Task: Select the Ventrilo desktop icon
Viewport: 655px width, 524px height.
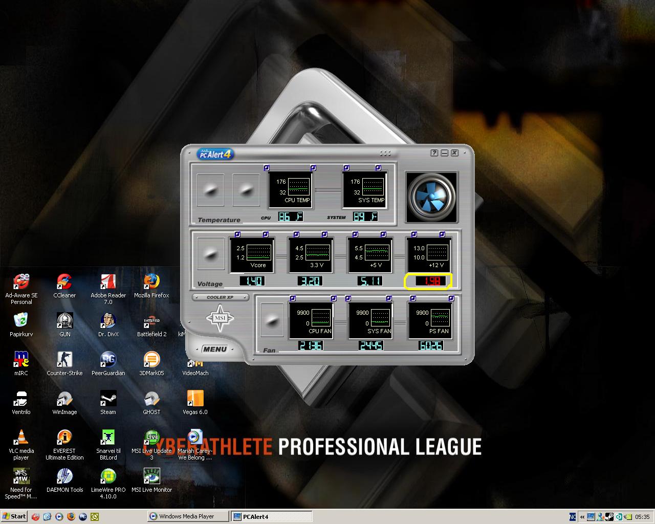Action: tap(21, 403)
